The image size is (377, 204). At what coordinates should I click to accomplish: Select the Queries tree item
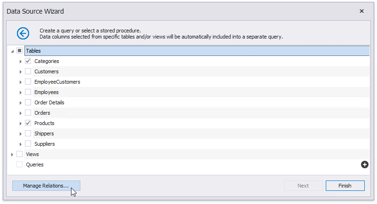pos(35,165)
